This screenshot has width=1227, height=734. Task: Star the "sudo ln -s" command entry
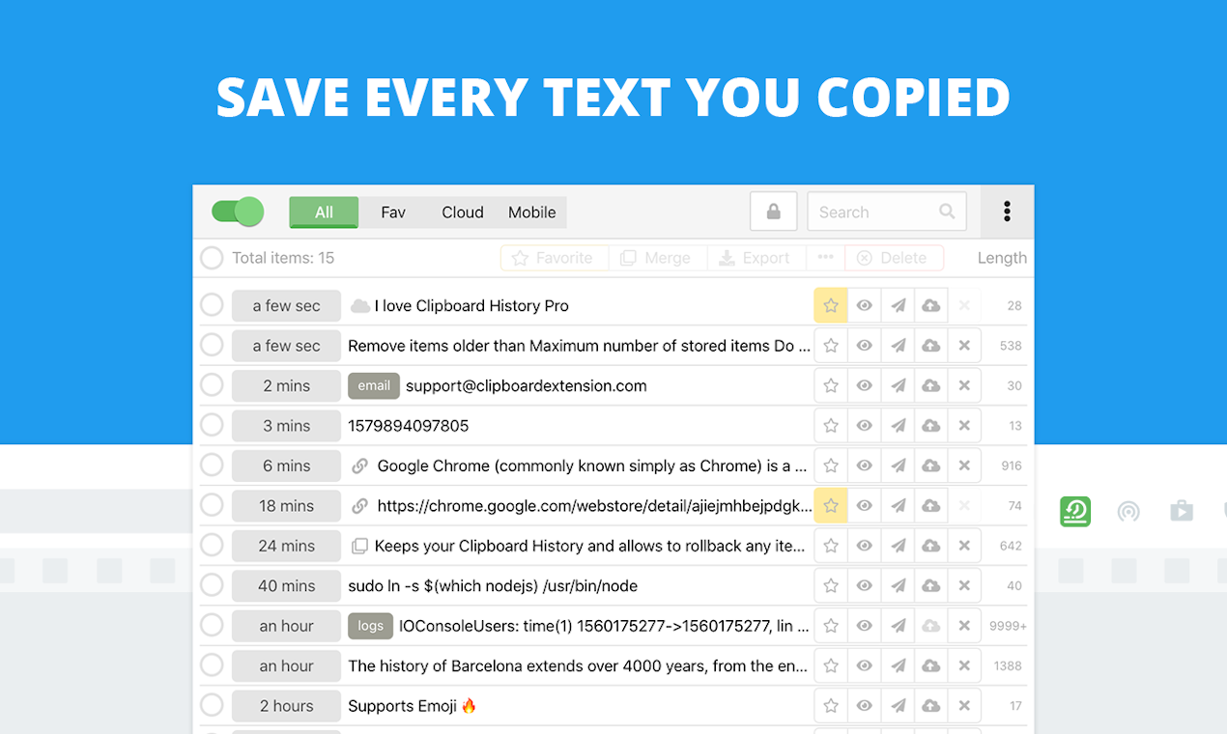[830, 585]
